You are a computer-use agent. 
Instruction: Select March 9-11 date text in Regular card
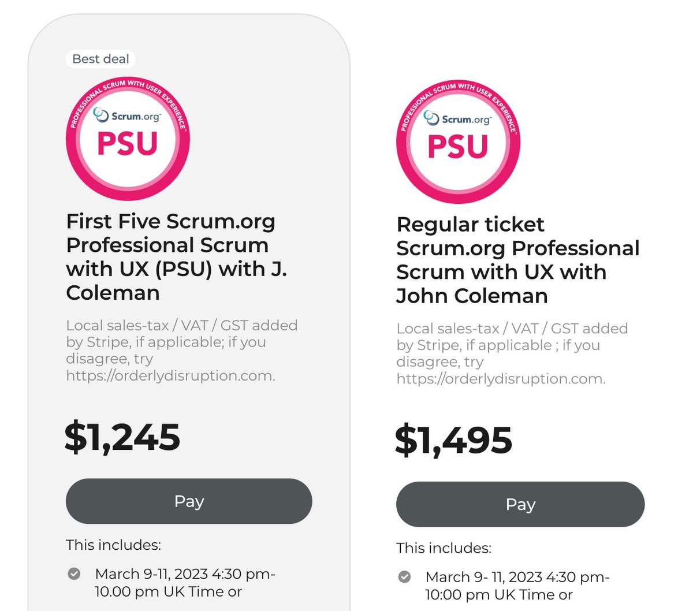tap(517, 586)
